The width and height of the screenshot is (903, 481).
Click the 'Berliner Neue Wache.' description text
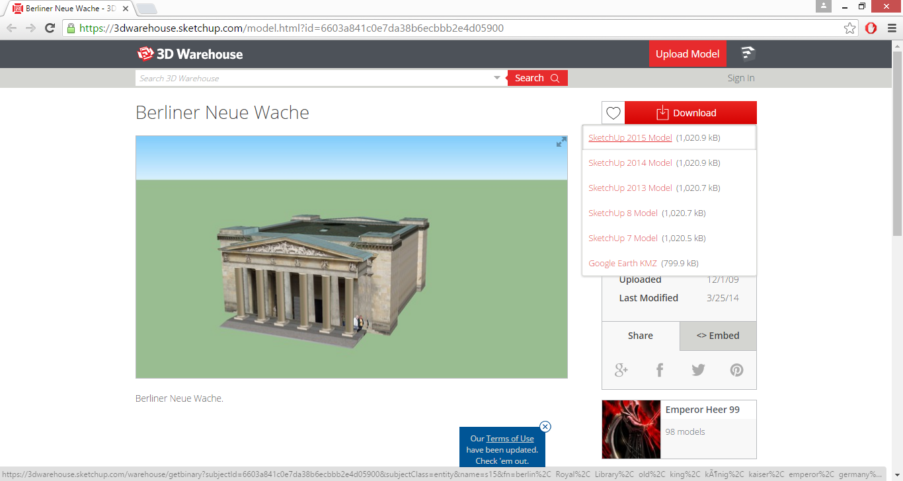[x=179, y=398]
